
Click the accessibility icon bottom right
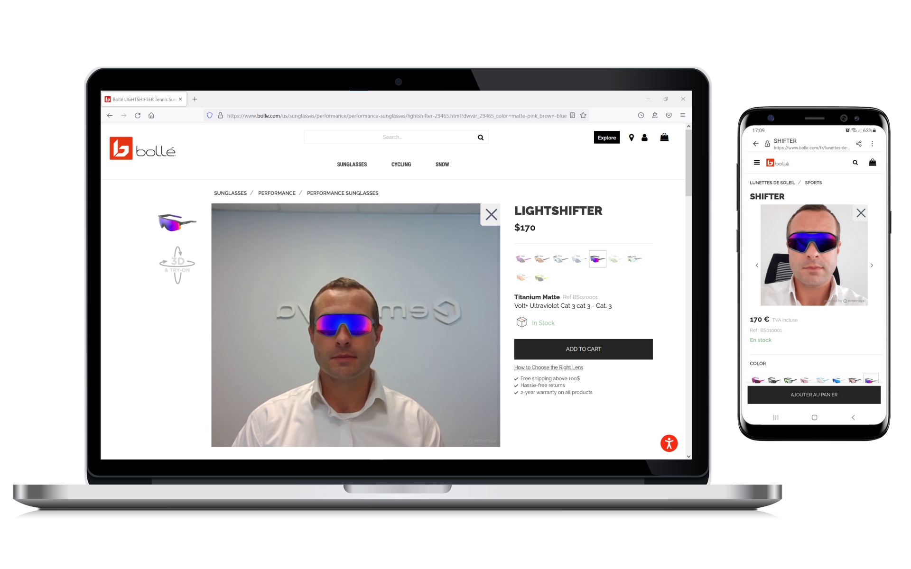[x=669, y=443]
